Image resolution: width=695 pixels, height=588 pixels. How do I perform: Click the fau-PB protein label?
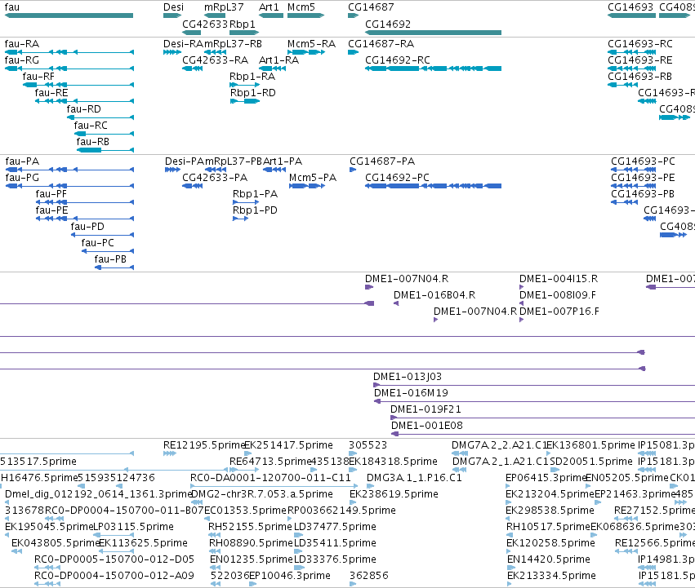click(110, 259)
